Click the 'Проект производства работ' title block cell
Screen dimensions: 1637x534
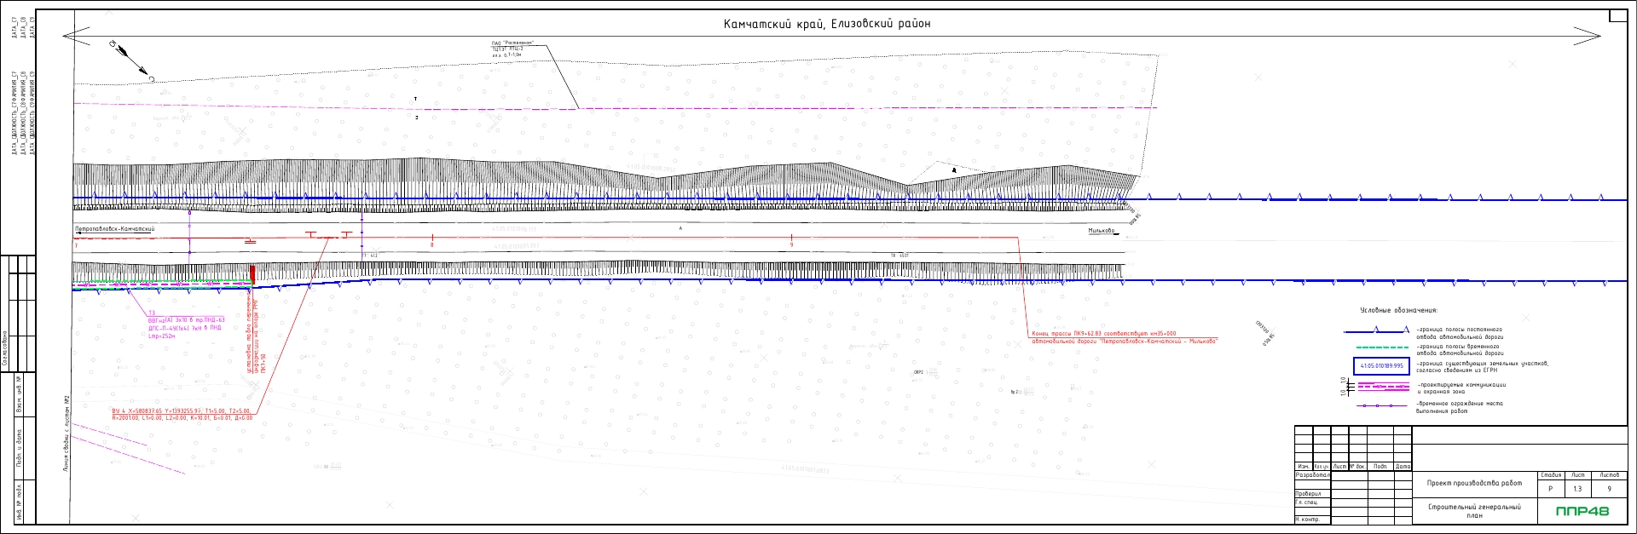(x=1475, y=483)
